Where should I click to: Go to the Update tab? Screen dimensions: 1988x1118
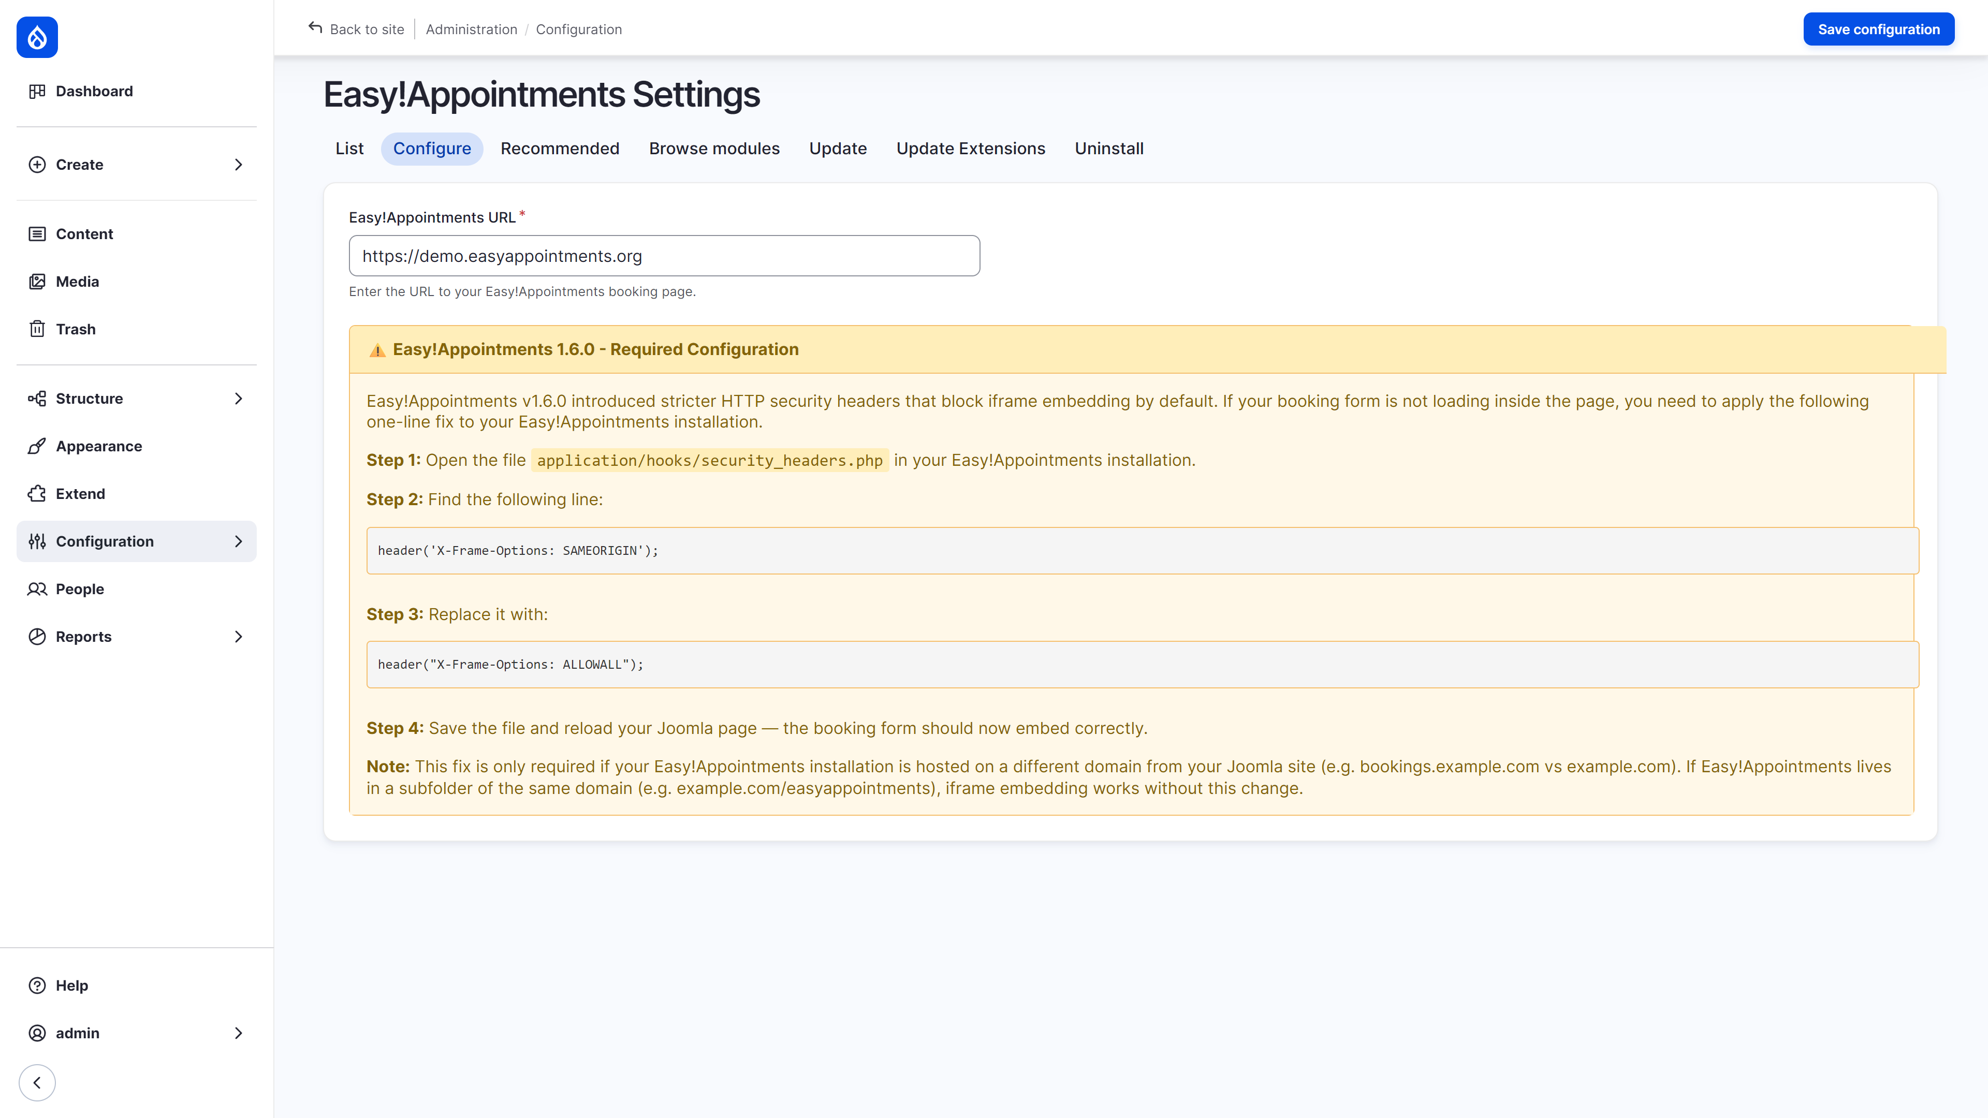tap(838, 148)
